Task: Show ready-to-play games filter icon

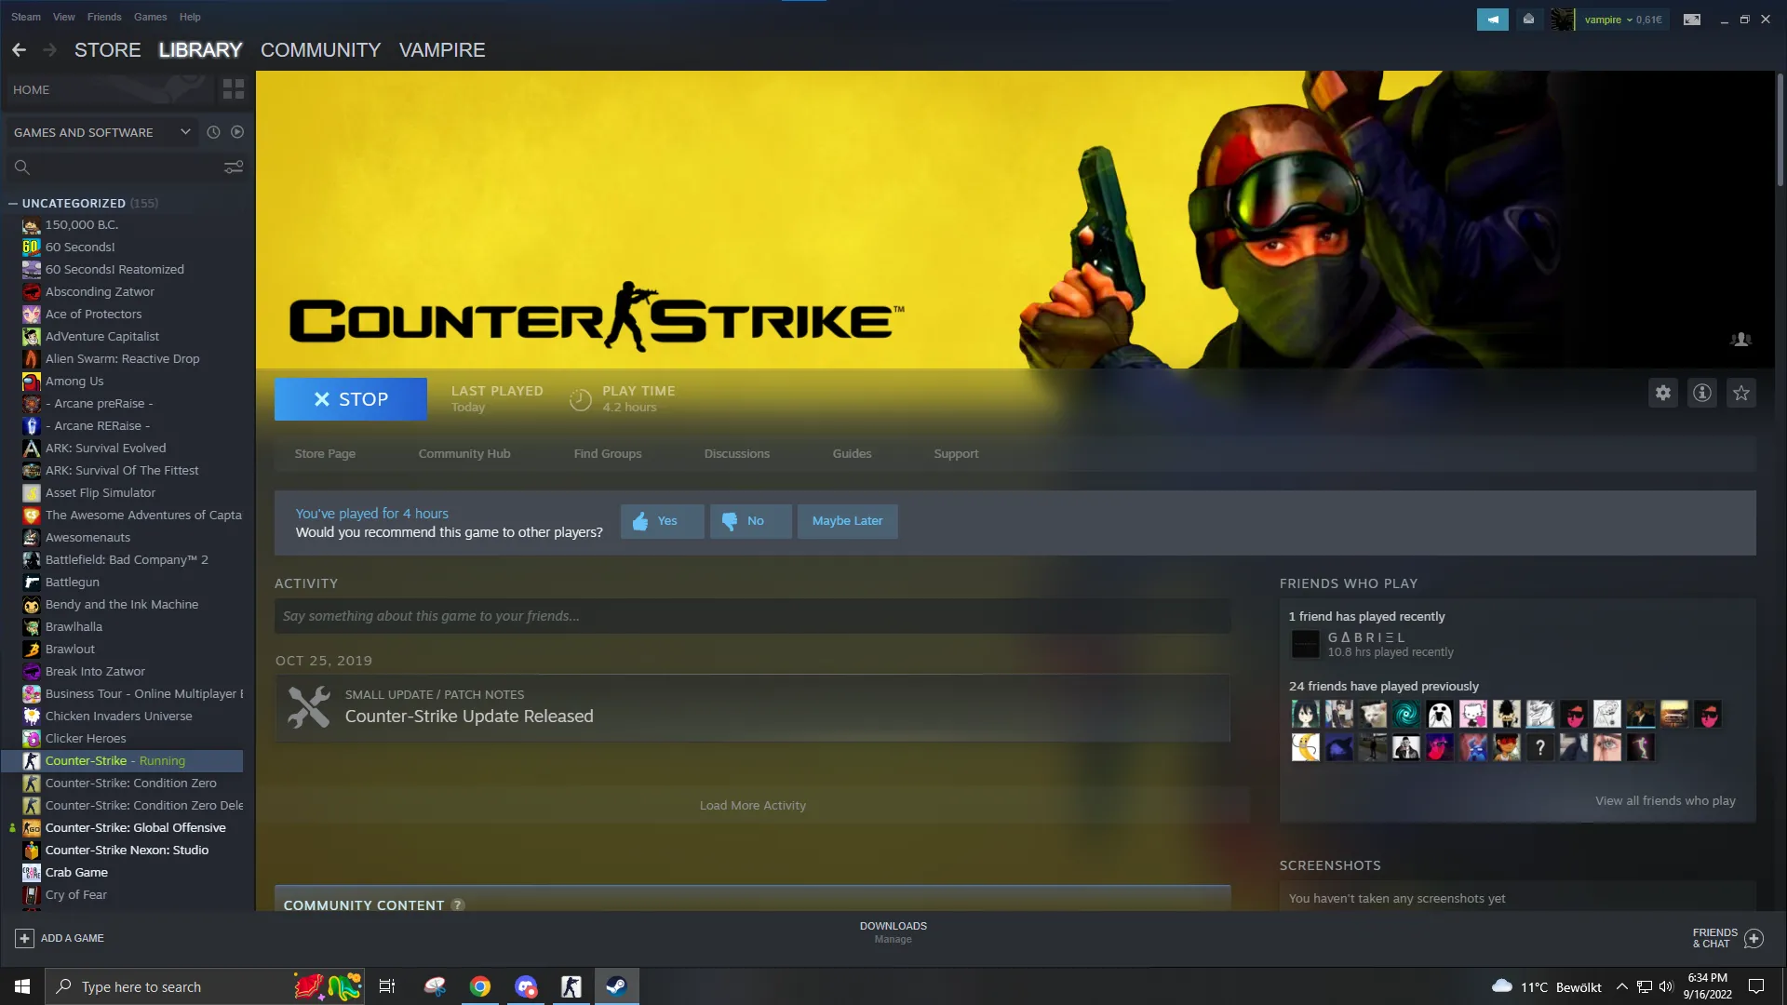Action: [237, 132]
